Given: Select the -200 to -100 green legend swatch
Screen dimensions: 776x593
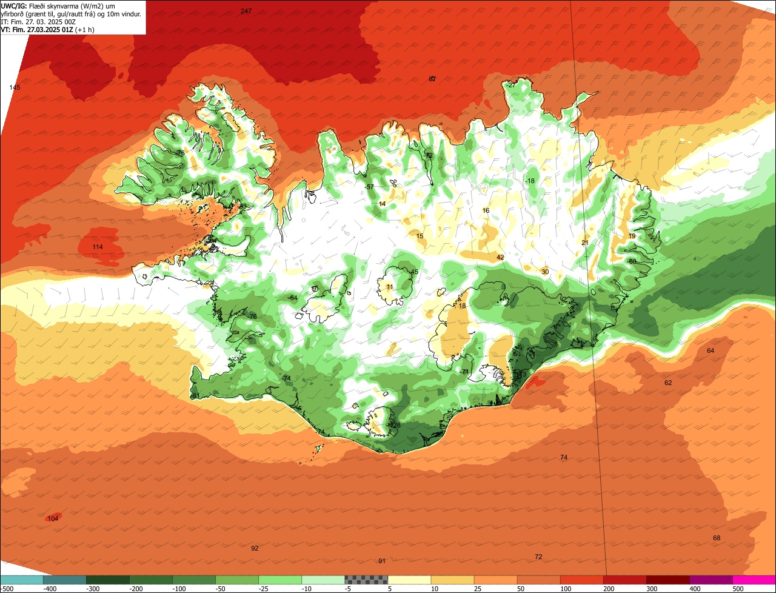Looking at the screenshot, I should pyautogui.click(x=151, y=580).
